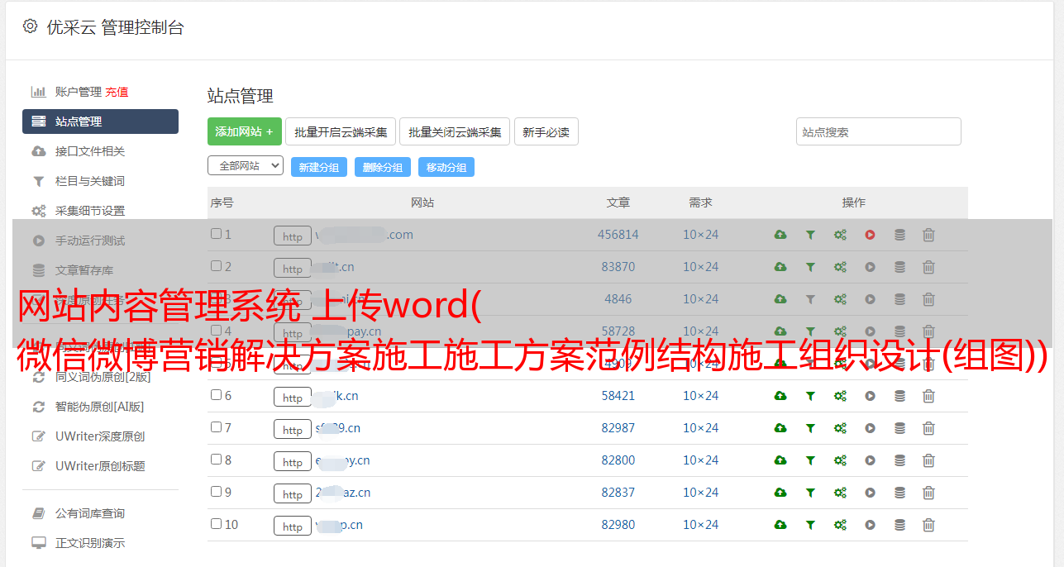Click the cloud upload icon in row 8
The height and width of the screenshot is (567, 1064).
[780, 460]
